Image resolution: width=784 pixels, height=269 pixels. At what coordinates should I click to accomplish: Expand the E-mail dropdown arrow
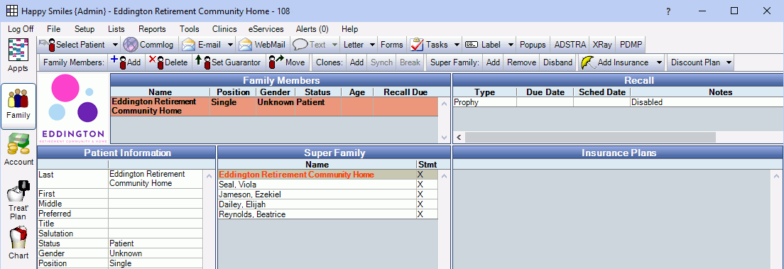[230, 45]
